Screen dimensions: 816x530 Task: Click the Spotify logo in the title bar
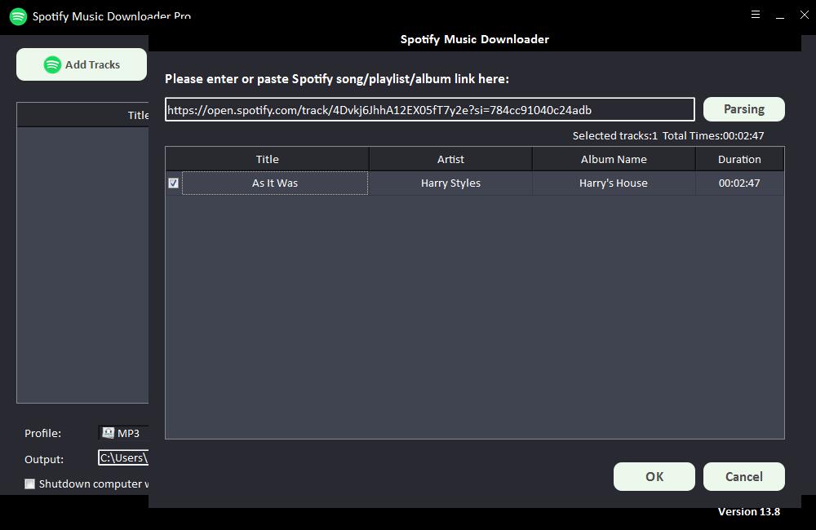(18, 16)
